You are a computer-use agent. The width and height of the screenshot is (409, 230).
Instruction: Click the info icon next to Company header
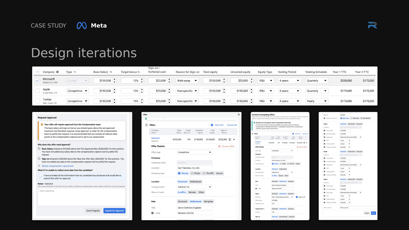pyautogui.click(x=58, y=72)
